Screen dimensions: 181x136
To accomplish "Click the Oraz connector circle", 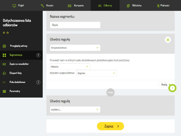I will click(x=110, y=92).
